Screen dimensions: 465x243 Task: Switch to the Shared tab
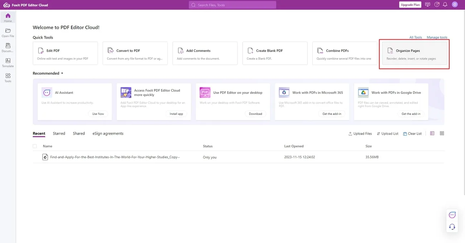79,133
